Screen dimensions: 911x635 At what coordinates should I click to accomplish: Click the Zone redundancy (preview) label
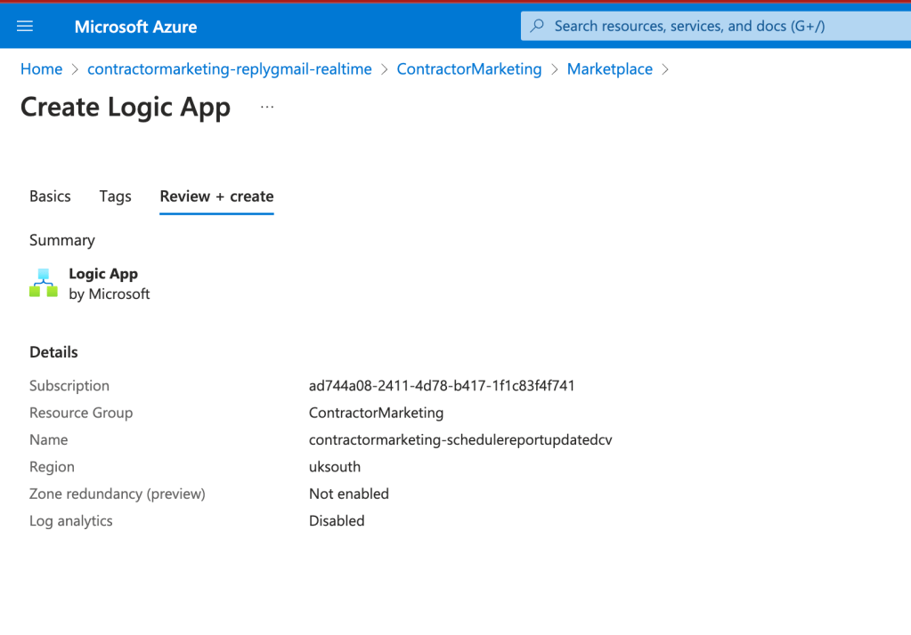pos(118,494)
